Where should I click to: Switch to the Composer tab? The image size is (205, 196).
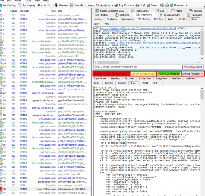(x=195, y=15)
